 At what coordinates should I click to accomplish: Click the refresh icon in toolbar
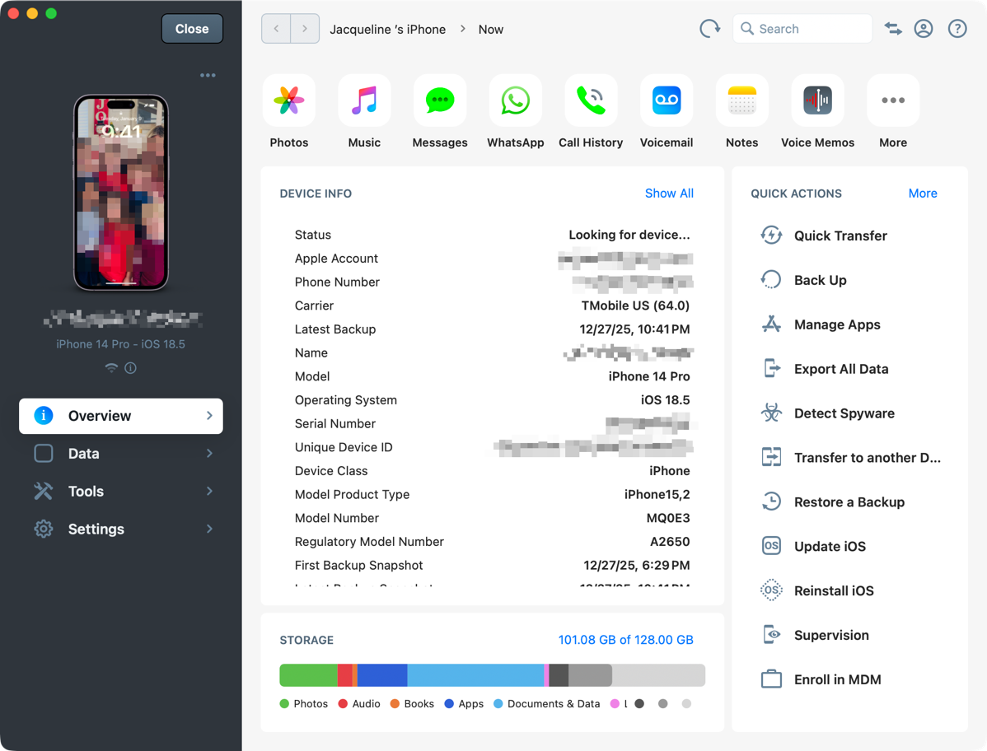[709, 29]
